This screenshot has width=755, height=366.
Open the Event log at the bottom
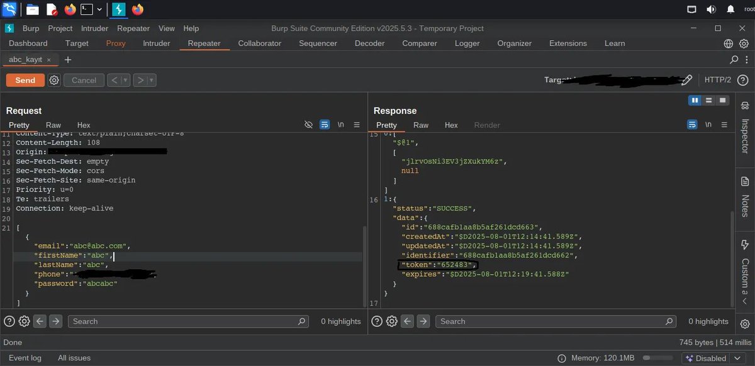pos(25,357)
